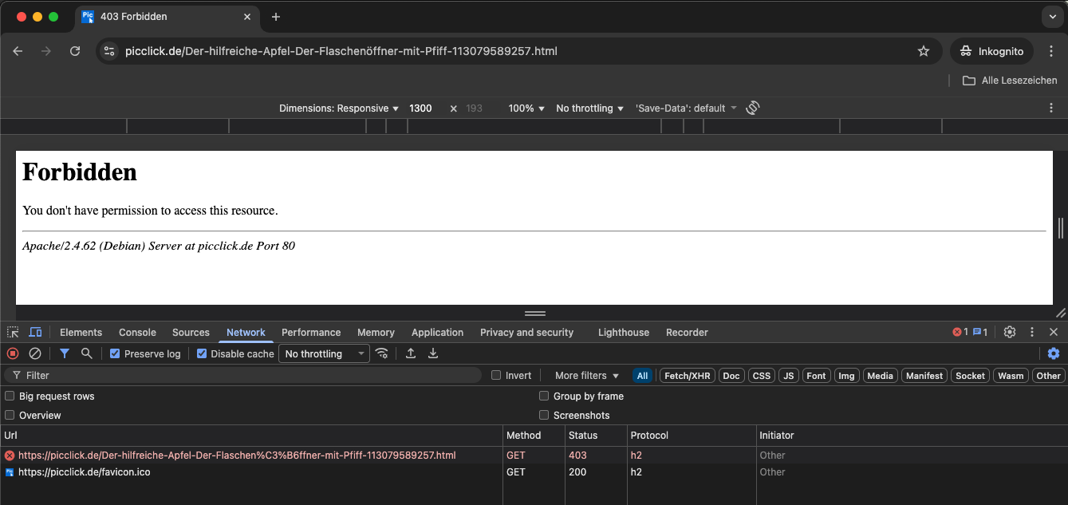Image resolution: width=1068 pixels, height=505 pixels.
Task: Click the failed picclick.de request link
Action: 235,455
